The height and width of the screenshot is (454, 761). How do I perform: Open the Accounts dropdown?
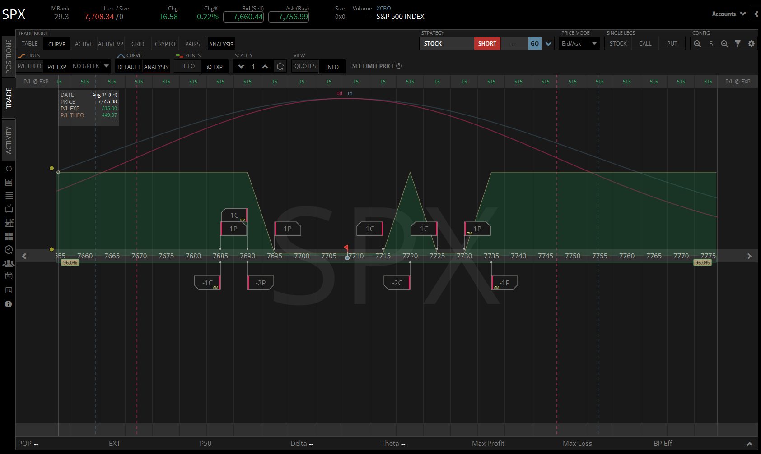pyautogui.click(x=728, y=14)
